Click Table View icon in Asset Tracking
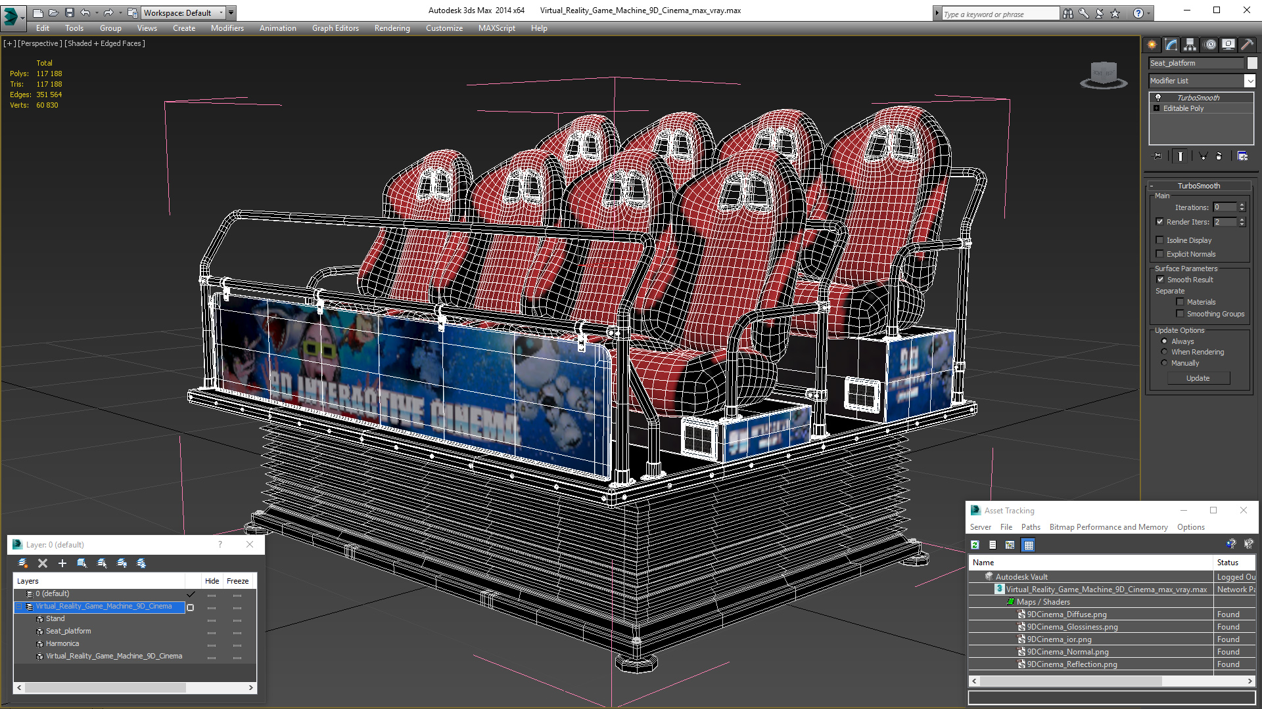Viewport: 1262px width, 709px height. click(x=1029, y=545)
